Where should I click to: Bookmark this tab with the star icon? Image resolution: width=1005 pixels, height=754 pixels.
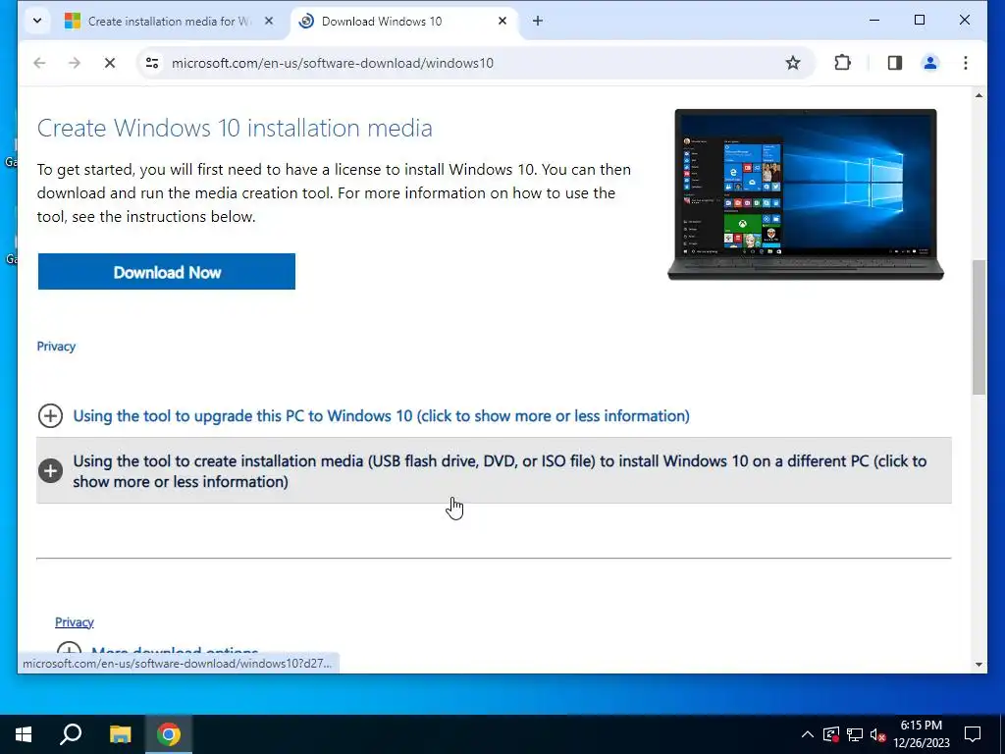tap(793, 63)
